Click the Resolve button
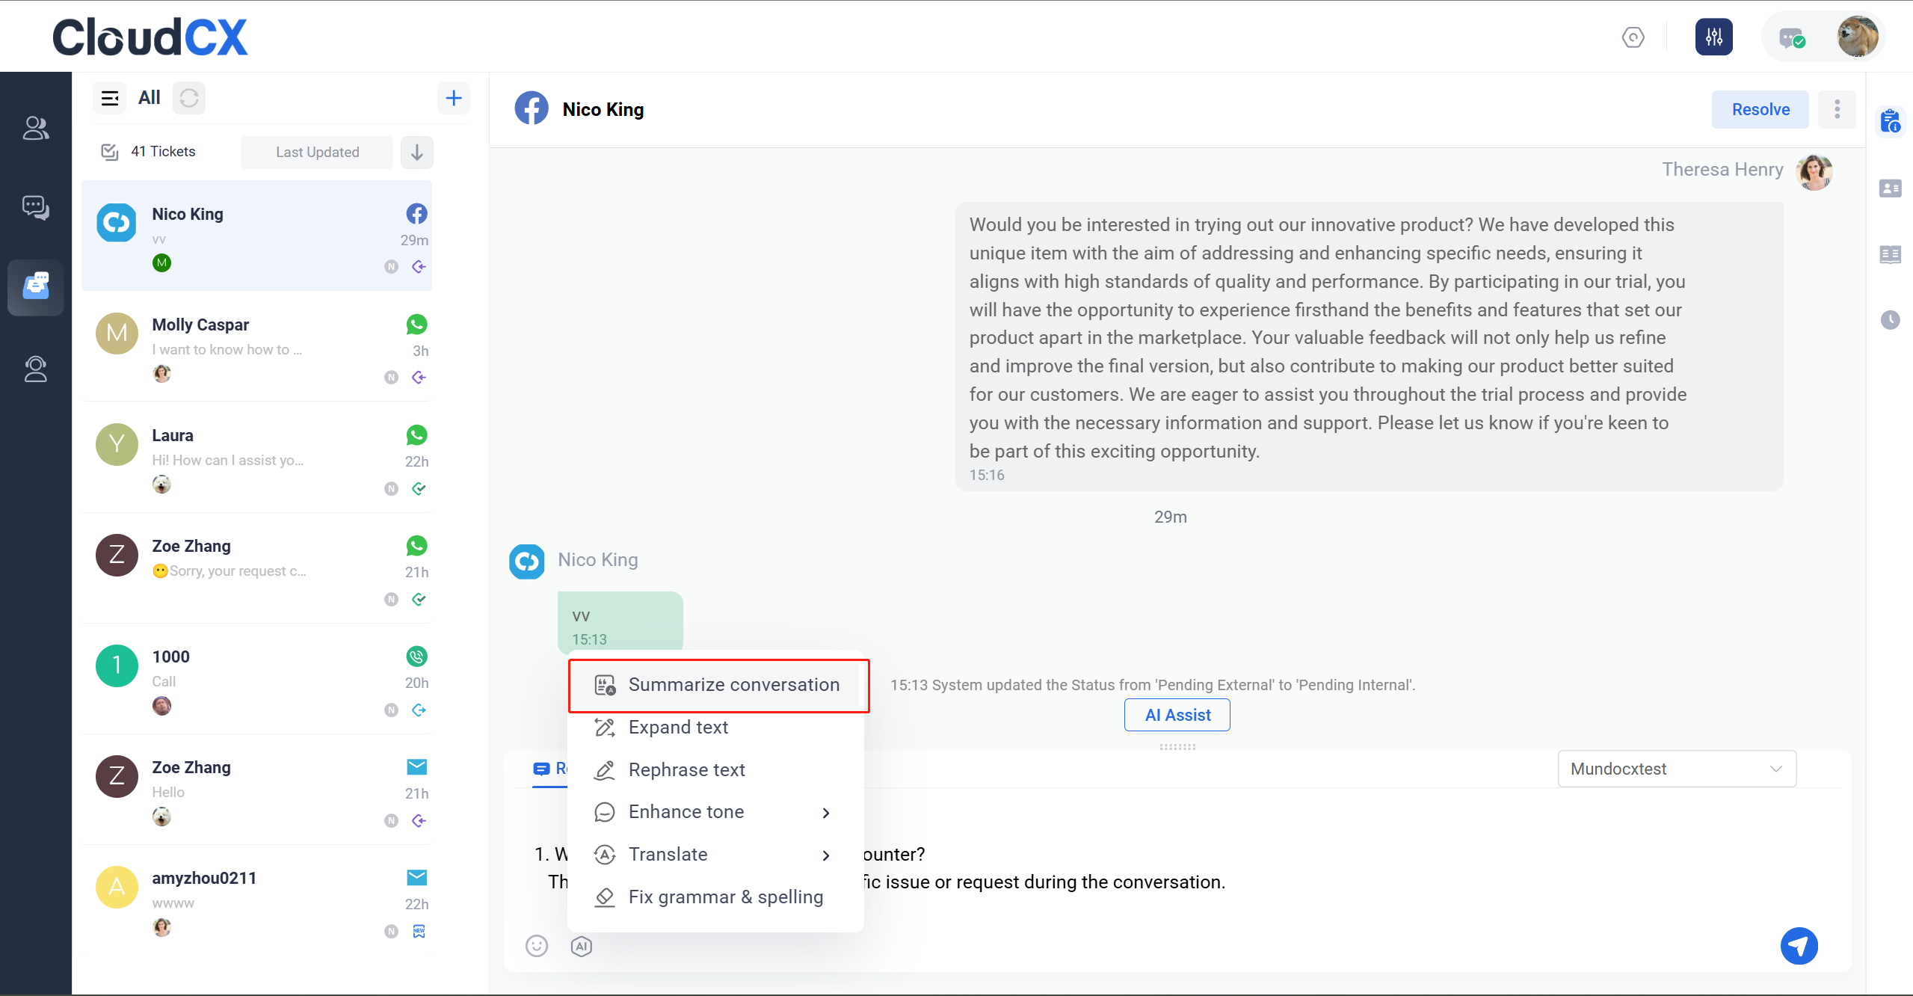 (1760, 109)
